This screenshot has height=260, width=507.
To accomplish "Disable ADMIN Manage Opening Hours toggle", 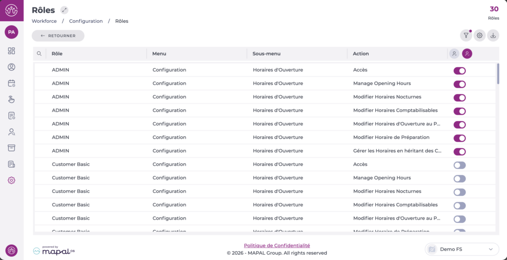I will click(459, 84).
